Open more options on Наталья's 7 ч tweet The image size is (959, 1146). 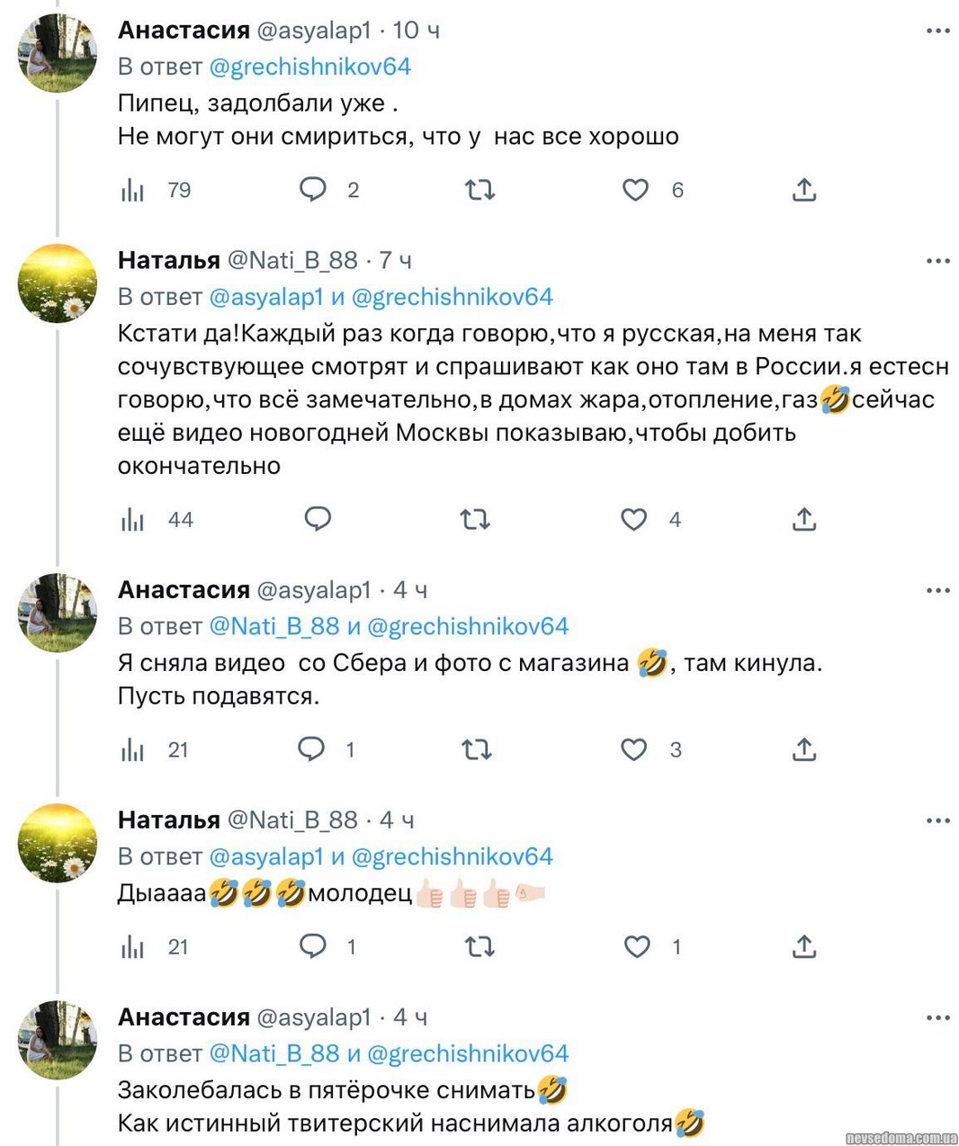937,261
